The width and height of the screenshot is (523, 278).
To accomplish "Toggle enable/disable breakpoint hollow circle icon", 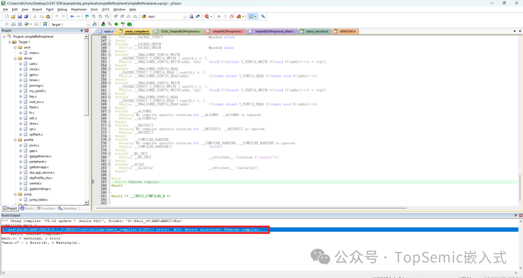I will coord(225,16).
